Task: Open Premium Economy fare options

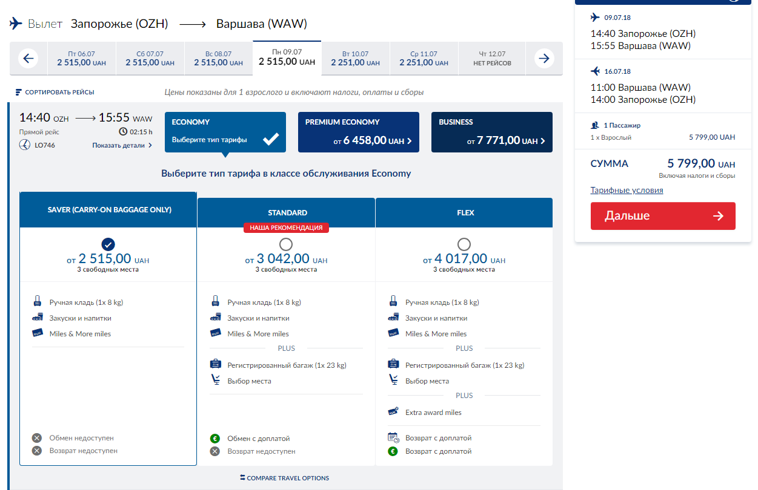Action: [x=358, y=132]
